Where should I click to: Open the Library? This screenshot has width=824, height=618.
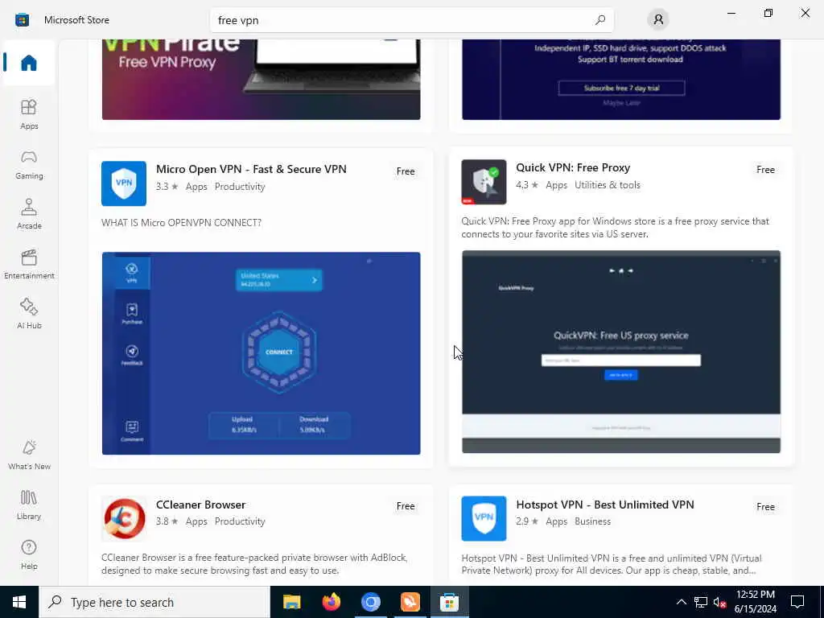tap(29, 505)
